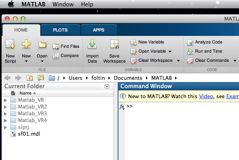
Task: Select the sf01.mdl file
Action: (29, 134)
